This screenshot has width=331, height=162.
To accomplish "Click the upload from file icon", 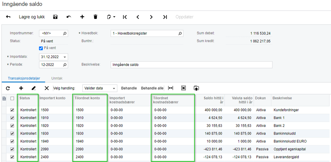I will [196, 88].
